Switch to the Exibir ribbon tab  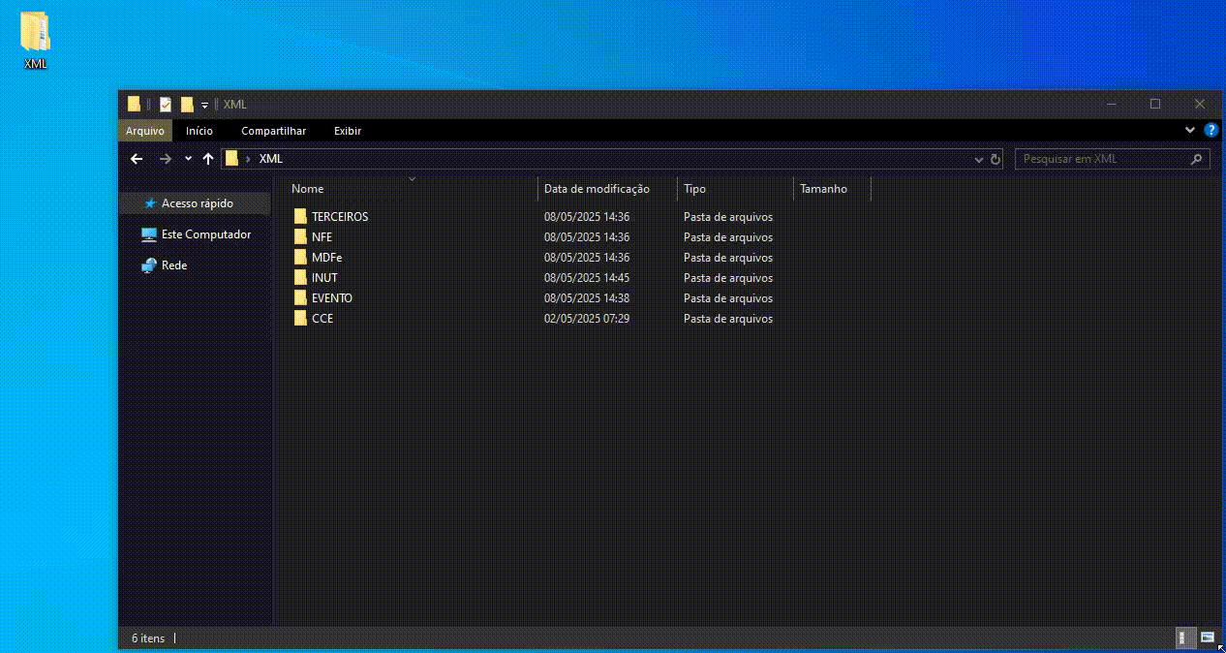[x=347, y=131]
